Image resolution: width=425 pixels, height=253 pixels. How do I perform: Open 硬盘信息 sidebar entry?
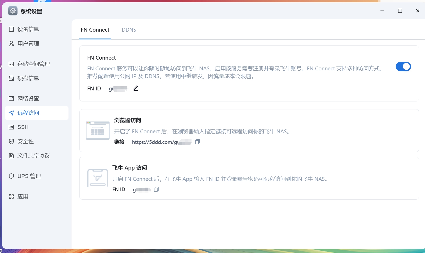point(37,78)
